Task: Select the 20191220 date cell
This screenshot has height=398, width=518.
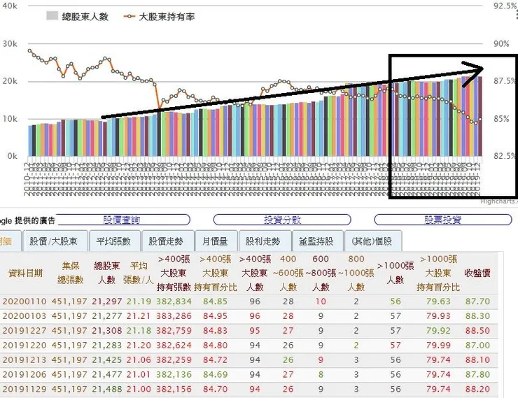Action: click(24, 346)
